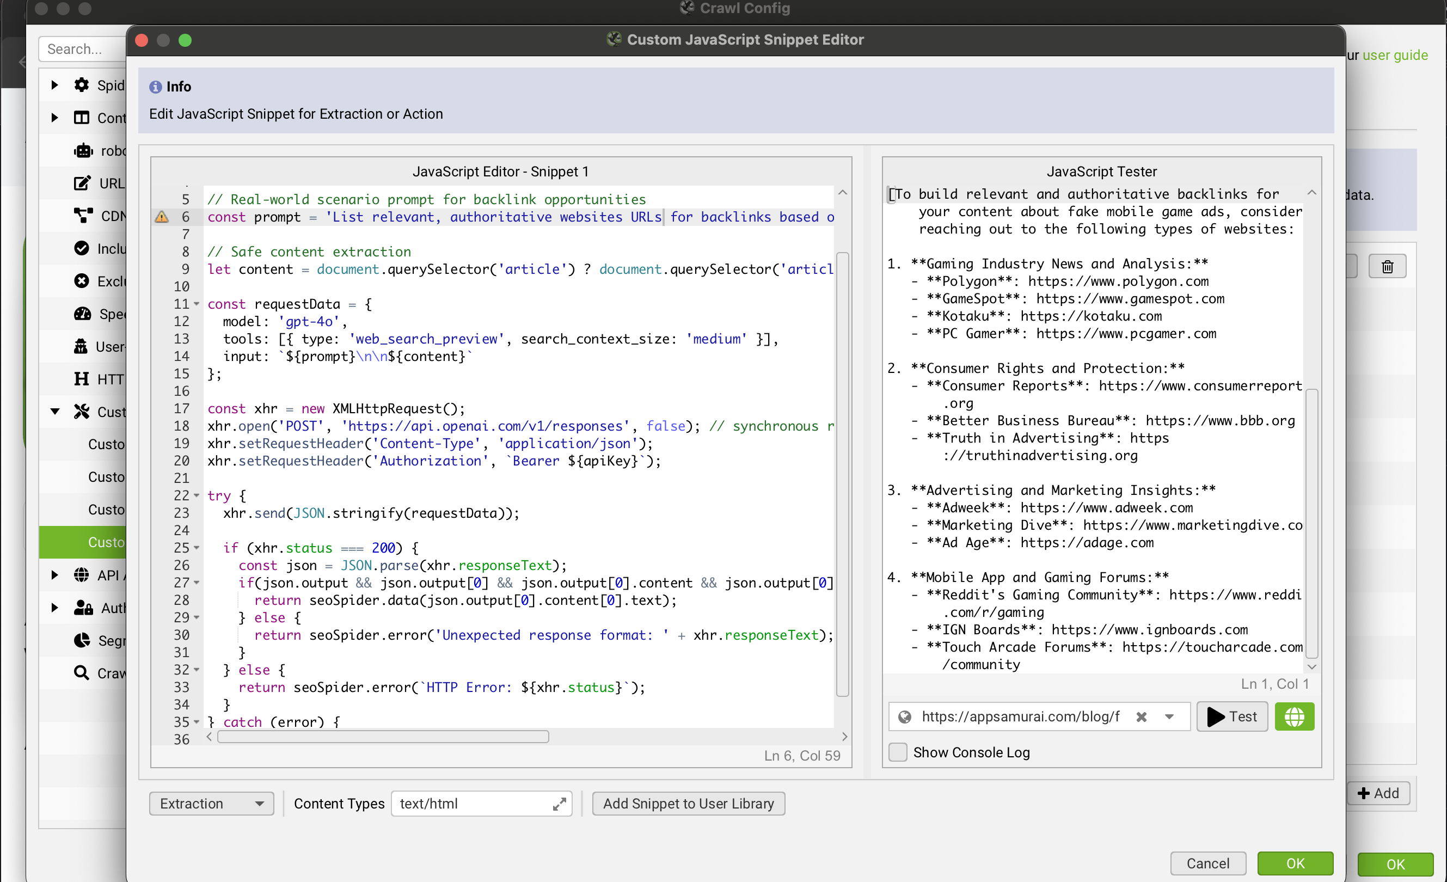The height and width of the screenshot is (882, 1447).
Task: Click the Spider gear icon in sidebar
Action: pos(82,85)
